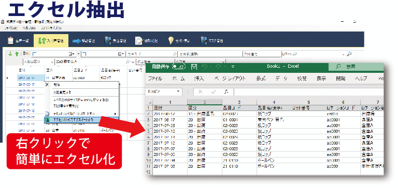
Task: Click the ロット番号 filter field in the inventory app
Action: pyautogui.click(x=261, y=54)
